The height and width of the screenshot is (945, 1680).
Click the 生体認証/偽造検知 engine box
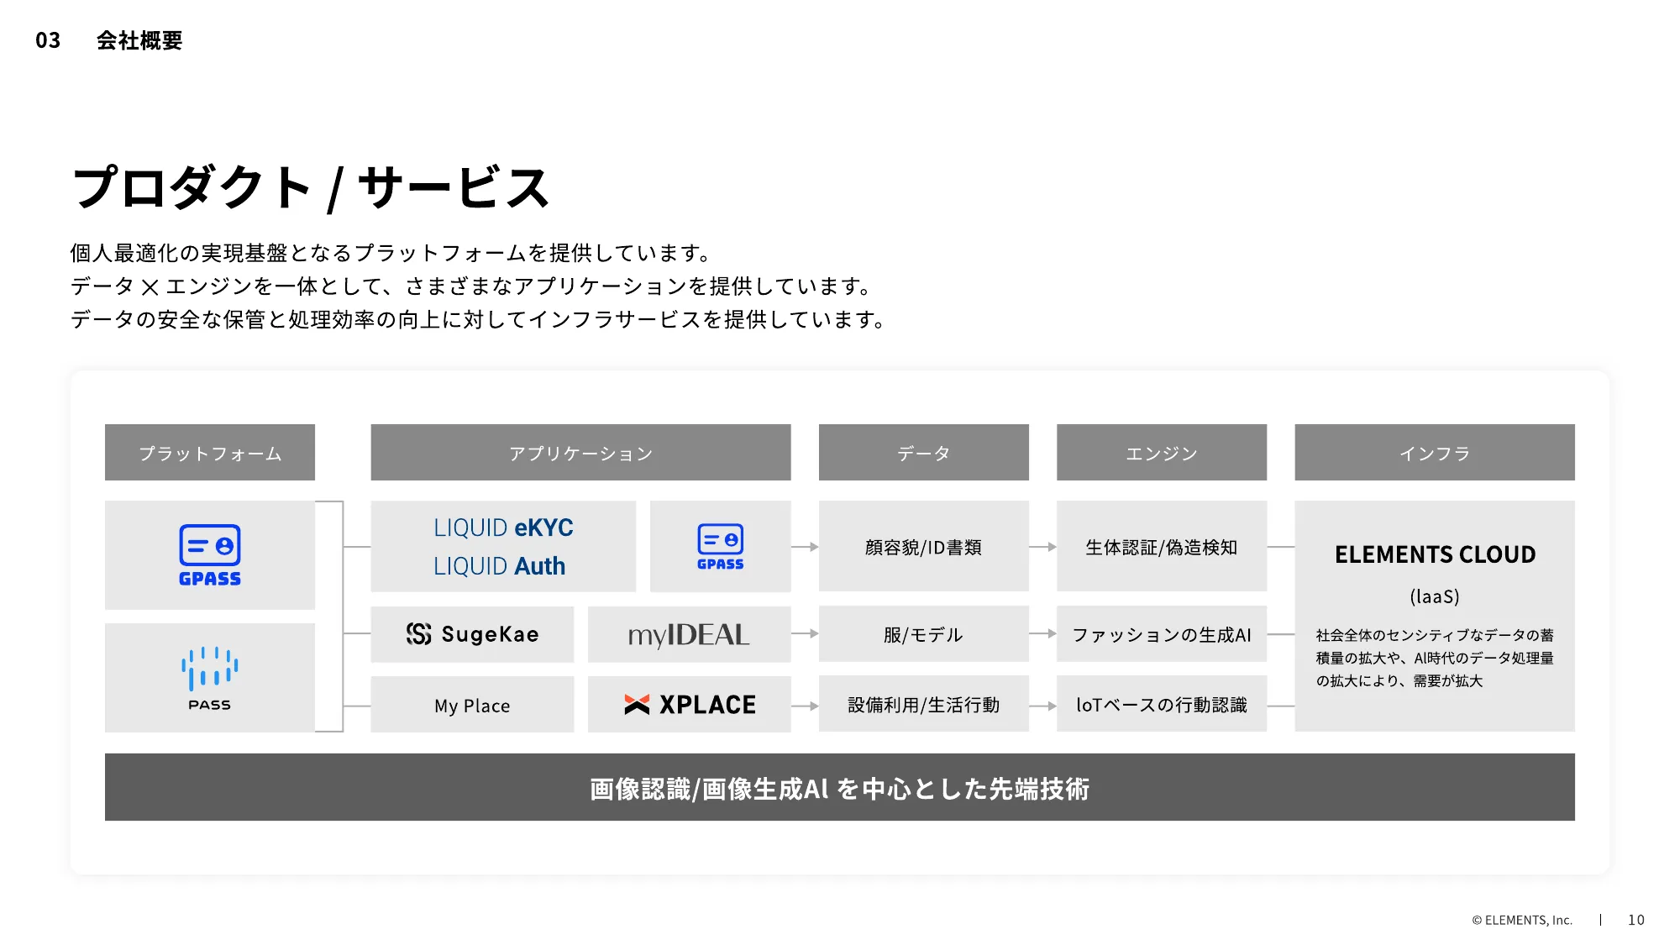coord(1162,547)
